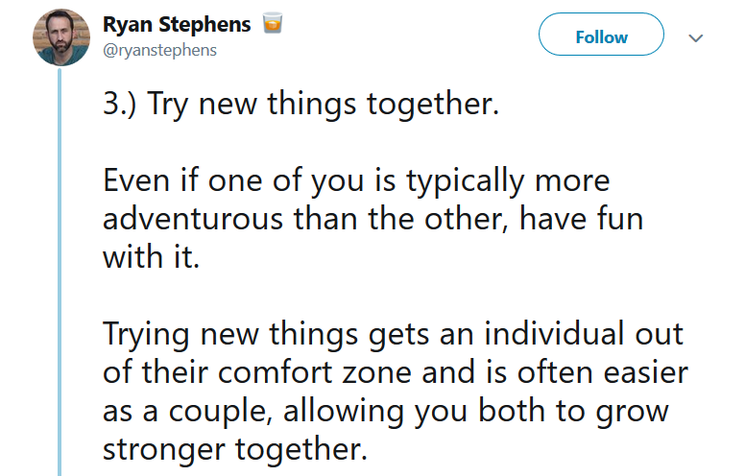745x476 pixels.
Task: Expand the tweet options chevron menu
Action: (696, 38)
